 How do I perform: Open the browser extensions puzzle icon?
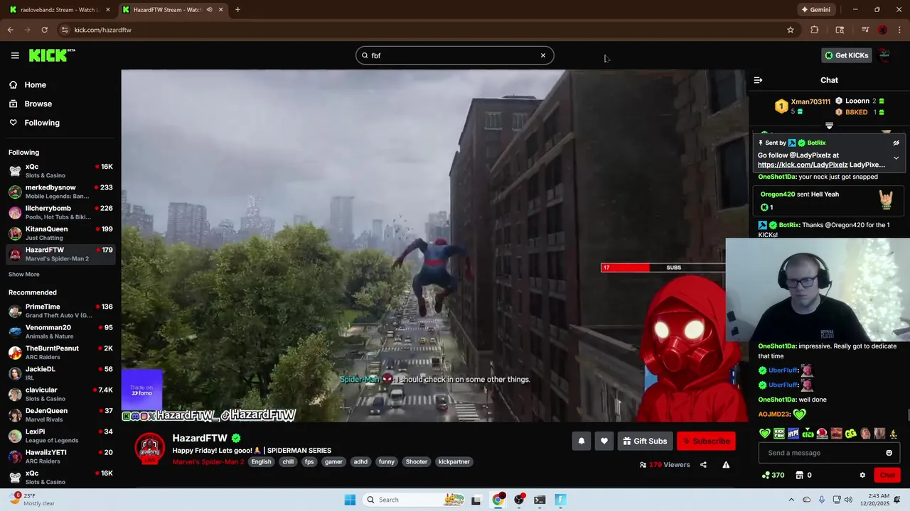click(815, 30)
